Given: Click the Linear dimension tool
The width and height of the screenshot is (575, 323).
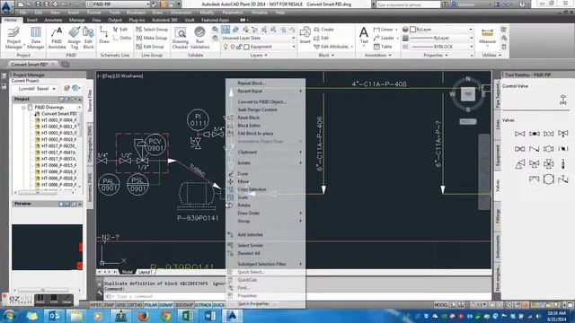Looking at the screenshot, I should tap(384, 30).
